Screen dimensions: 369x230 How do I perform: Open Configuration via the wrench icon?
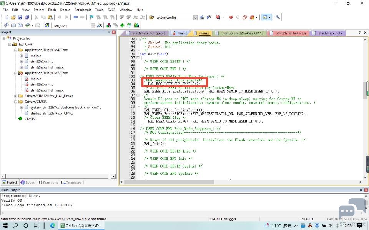pos(278,17)
